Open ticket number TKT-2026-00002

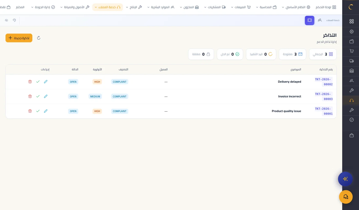[x=324, y=82]
